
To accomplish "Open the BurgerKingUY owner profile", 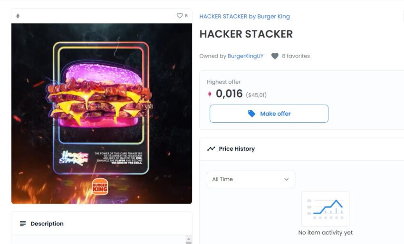I will (x=246, y=56).
